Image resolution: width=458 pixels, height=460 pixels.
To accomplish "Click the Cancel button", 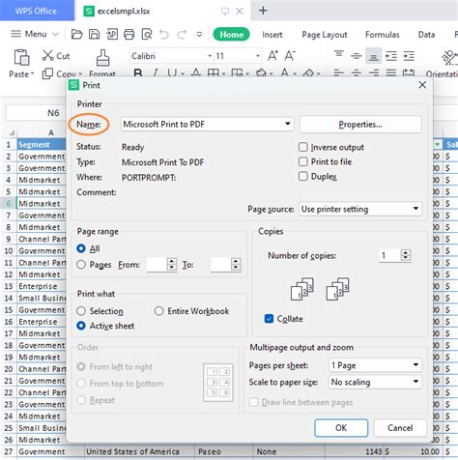I will pos(400,428).
